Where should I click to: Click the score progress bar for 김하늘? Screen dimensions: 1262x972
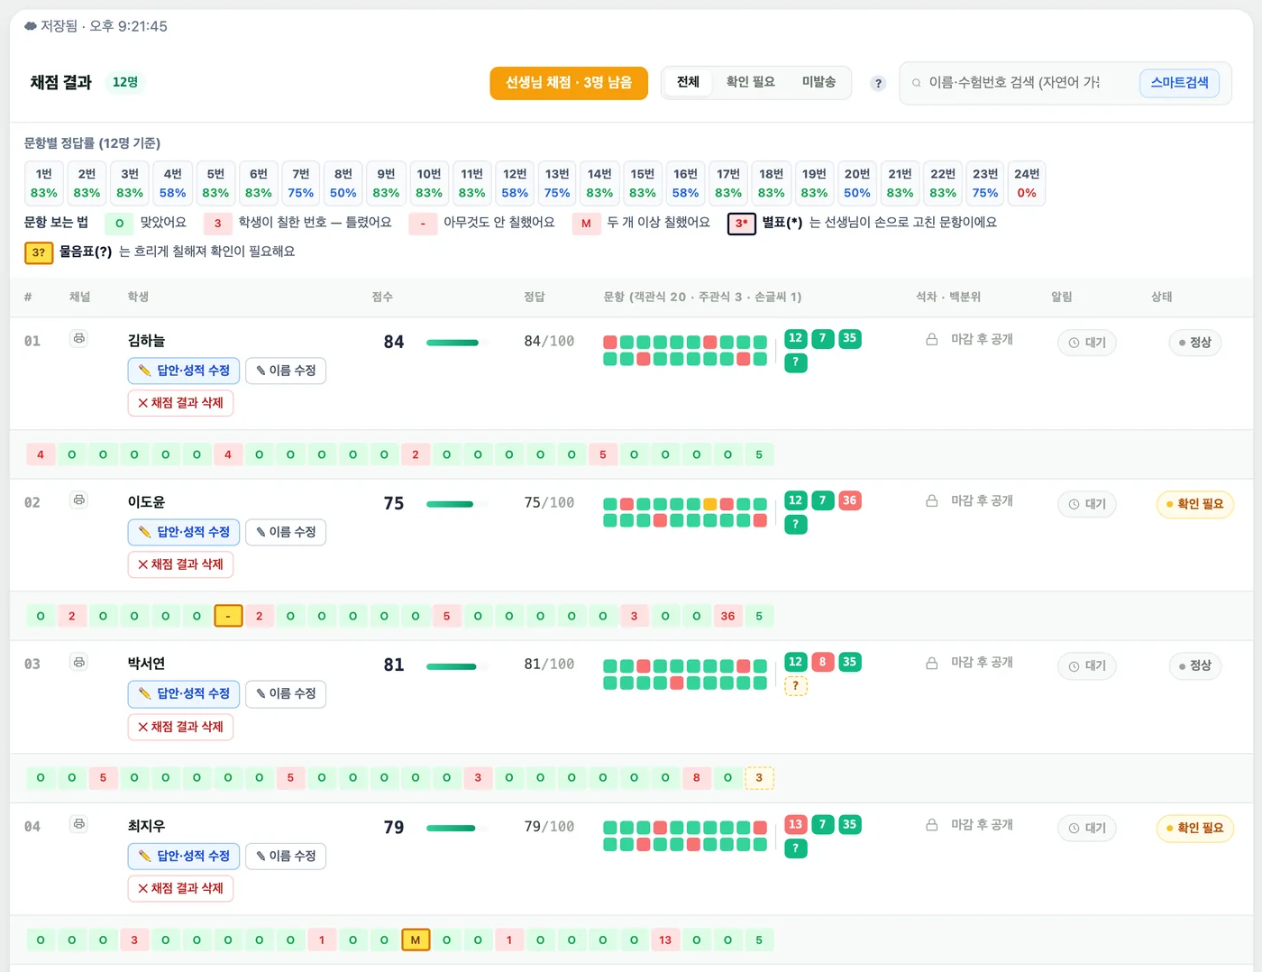[x=457, y=343]
